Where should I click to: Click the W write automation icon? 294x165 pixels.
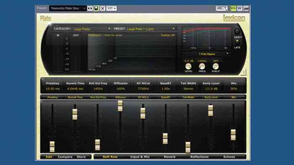coord(239,8)
